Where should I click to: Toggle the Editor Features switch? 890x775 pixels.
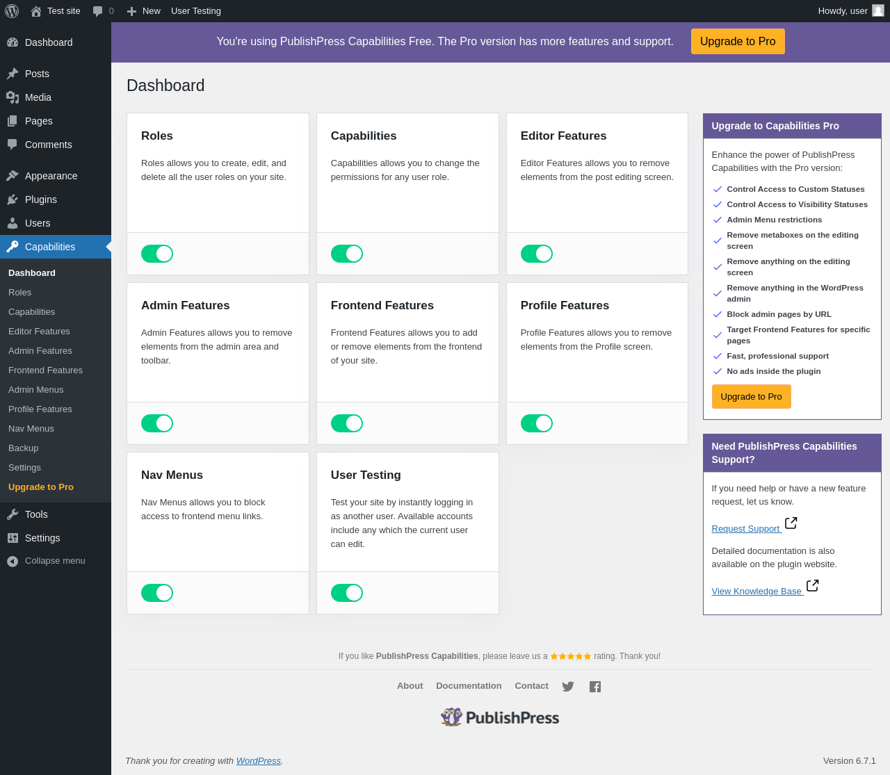(x=537, y=254)
